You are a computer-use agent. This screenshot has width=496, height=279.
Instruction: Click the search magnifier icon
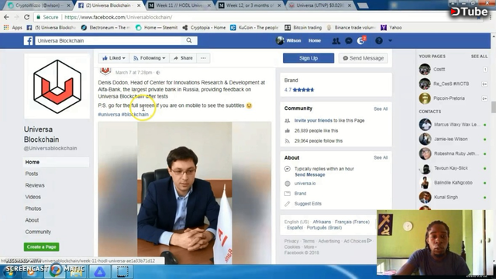tap(189, 40)
